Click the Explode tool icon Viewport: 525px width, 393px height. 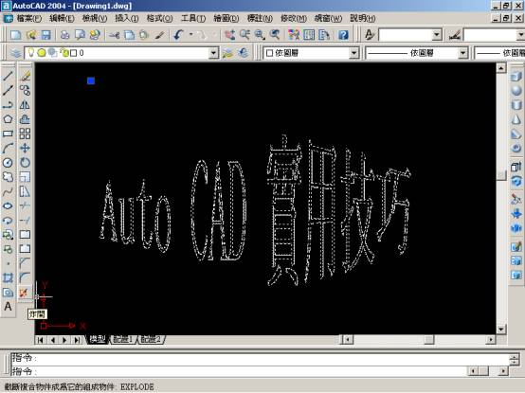tap(24, 293)
